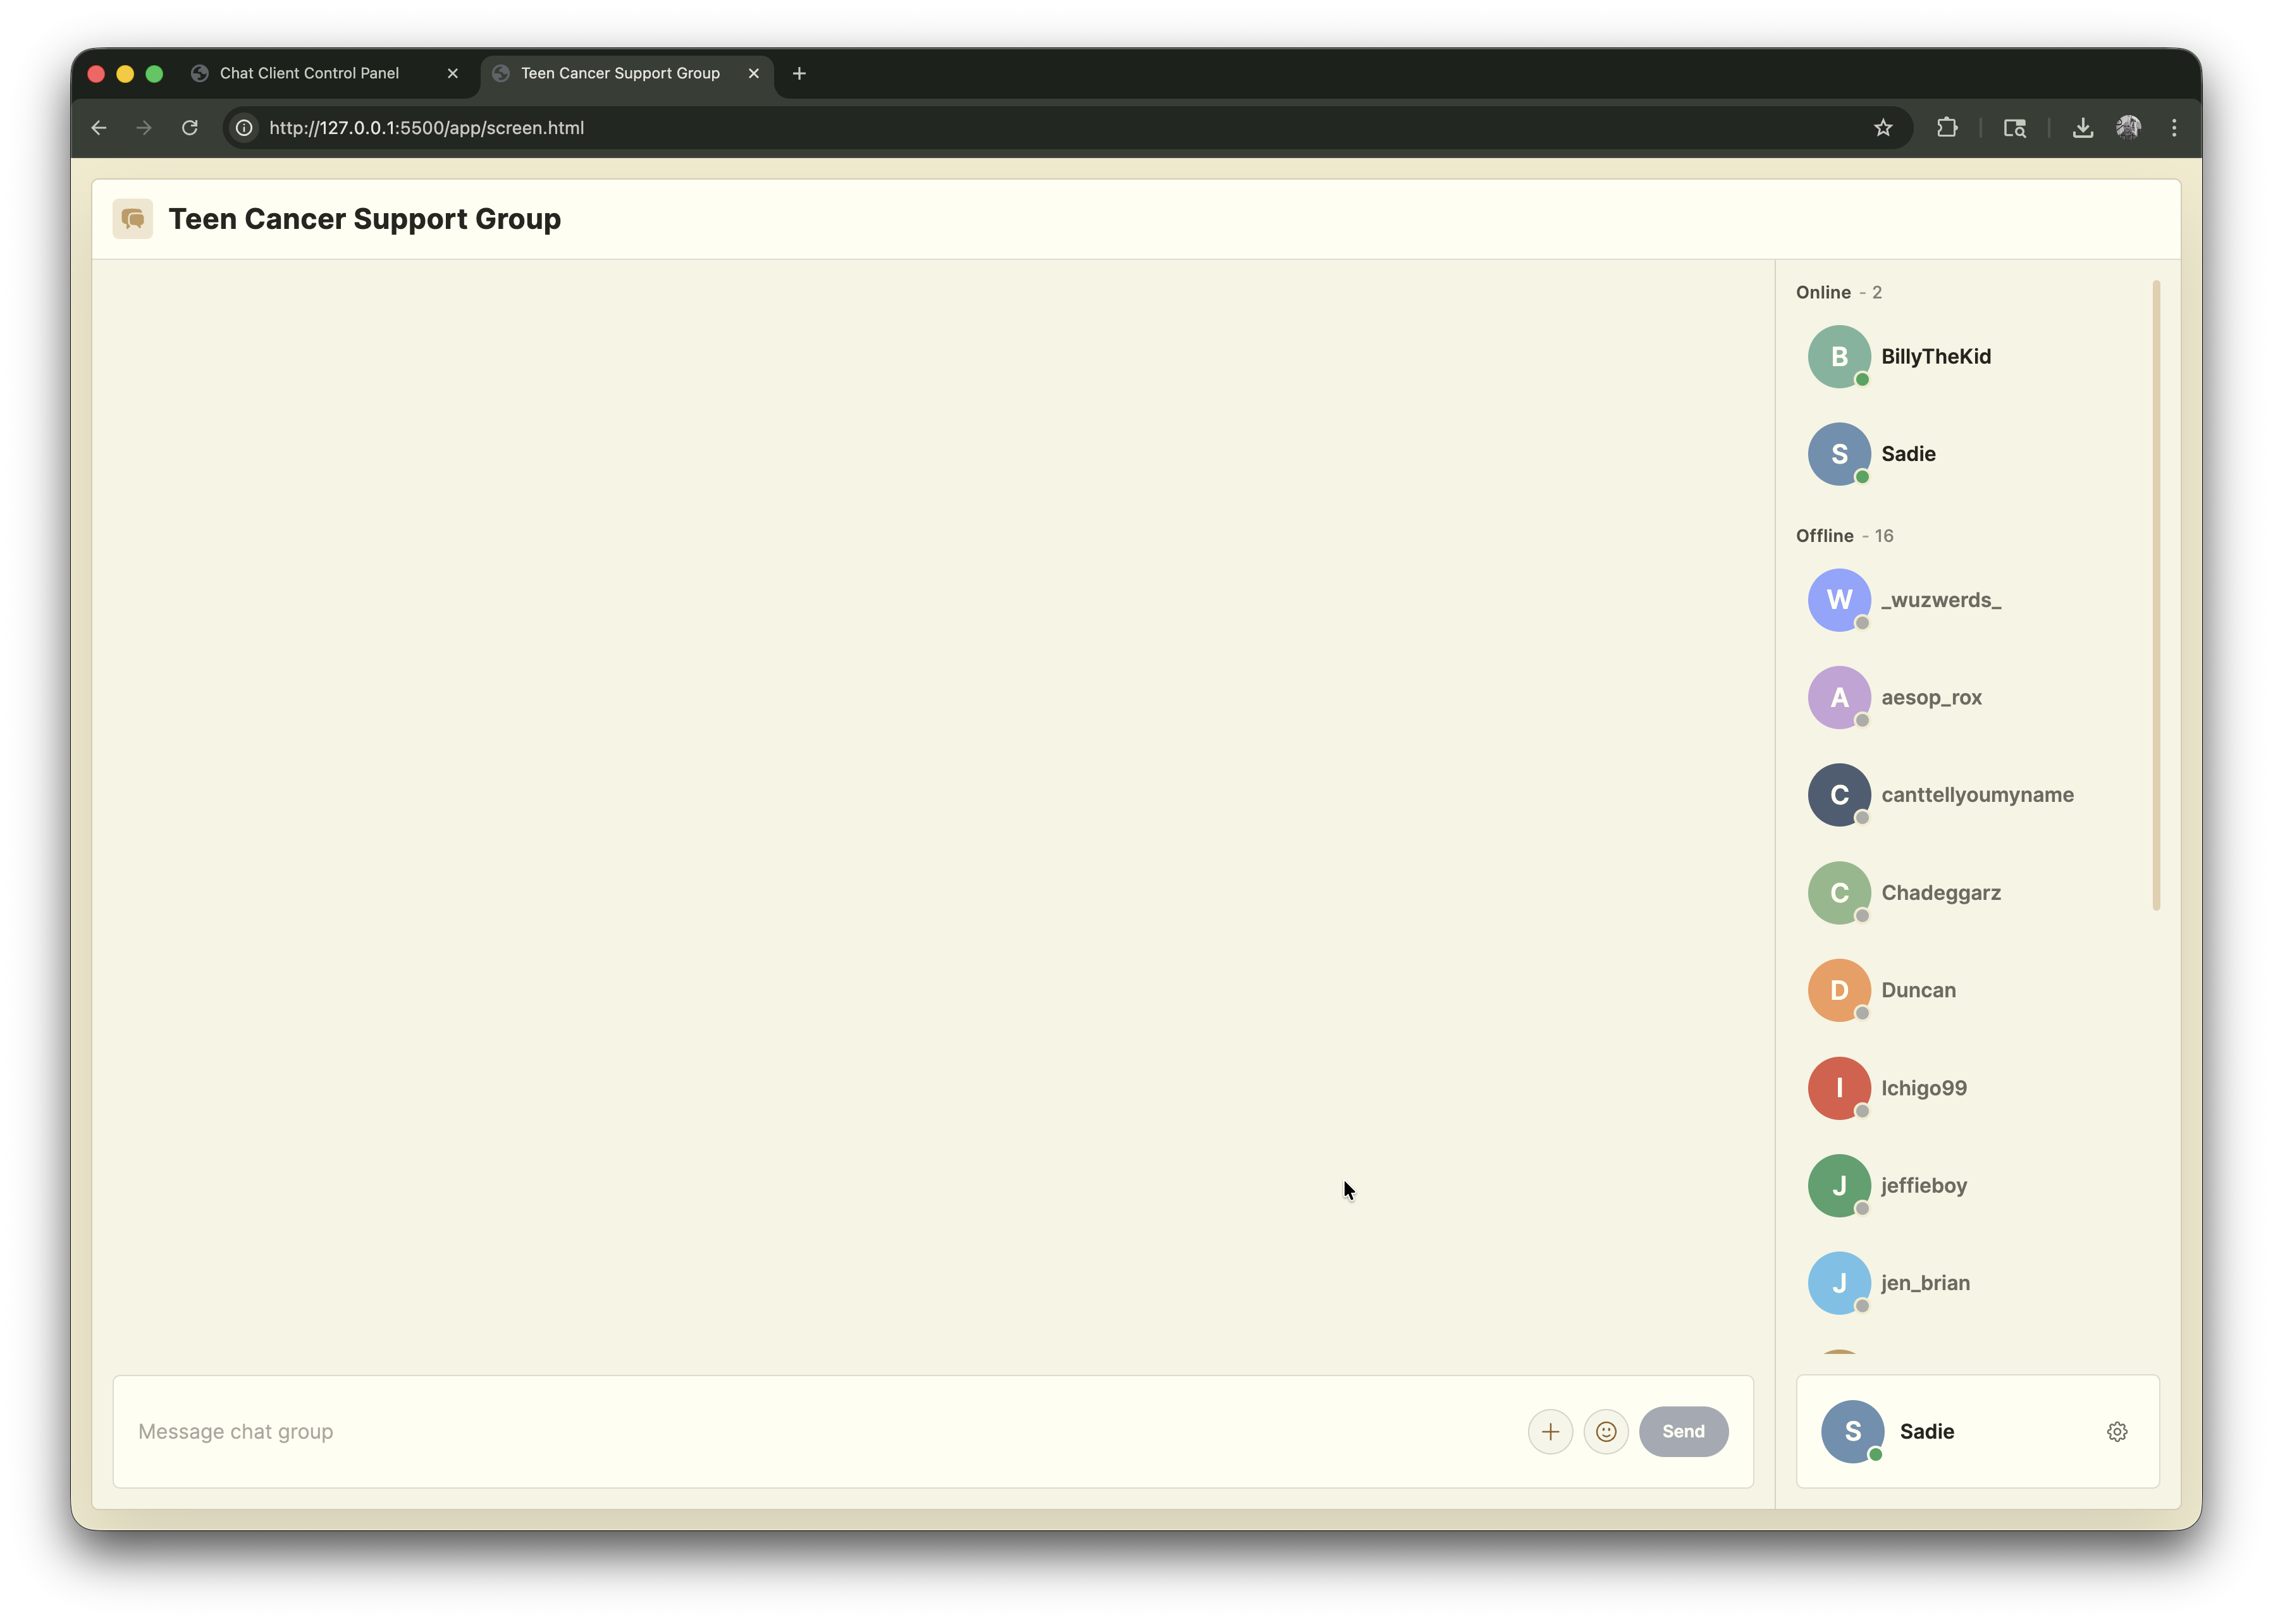Open a new browser tab

pyautogui.click(x=799, y=72)
